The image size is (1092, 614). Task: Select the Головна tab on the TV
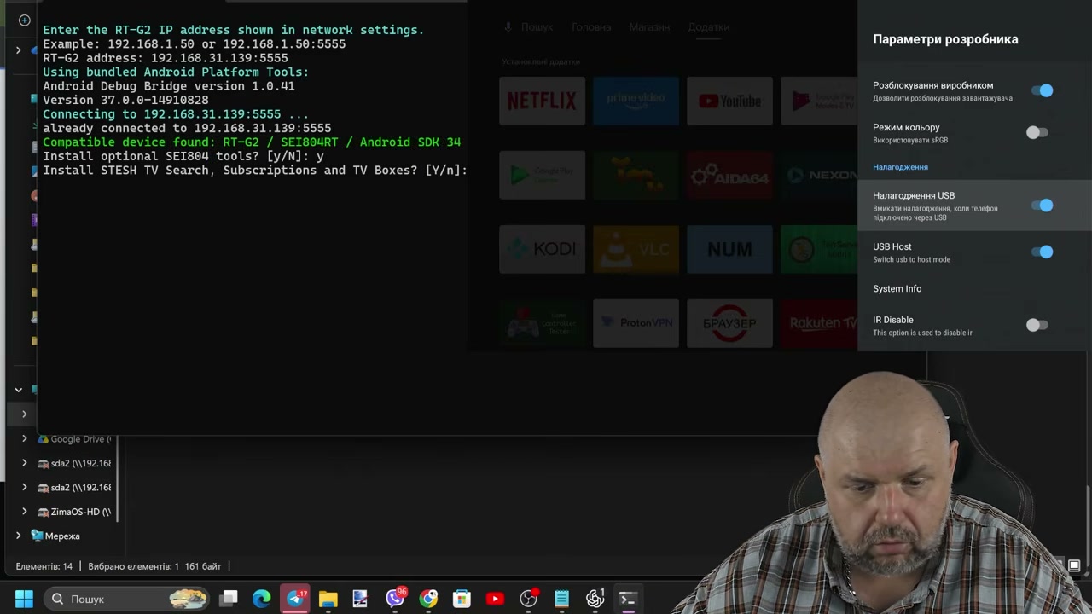[591, 27]
